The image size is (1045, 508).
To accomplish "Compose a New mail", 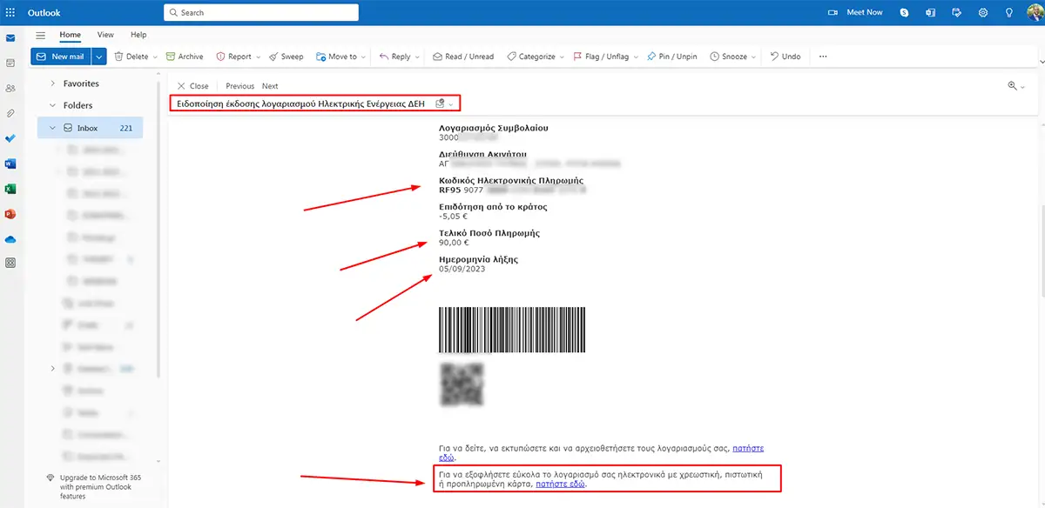I will 61,57.
